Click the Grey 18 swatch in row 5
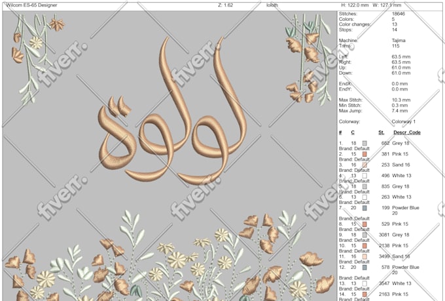 [x=365, y=186]
